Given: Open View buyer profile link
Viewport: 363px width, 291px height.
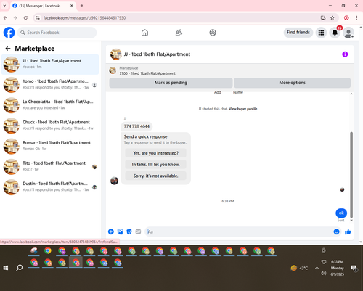Looking at the screenshot, I should pyautogui.click(x=243, y=109).
